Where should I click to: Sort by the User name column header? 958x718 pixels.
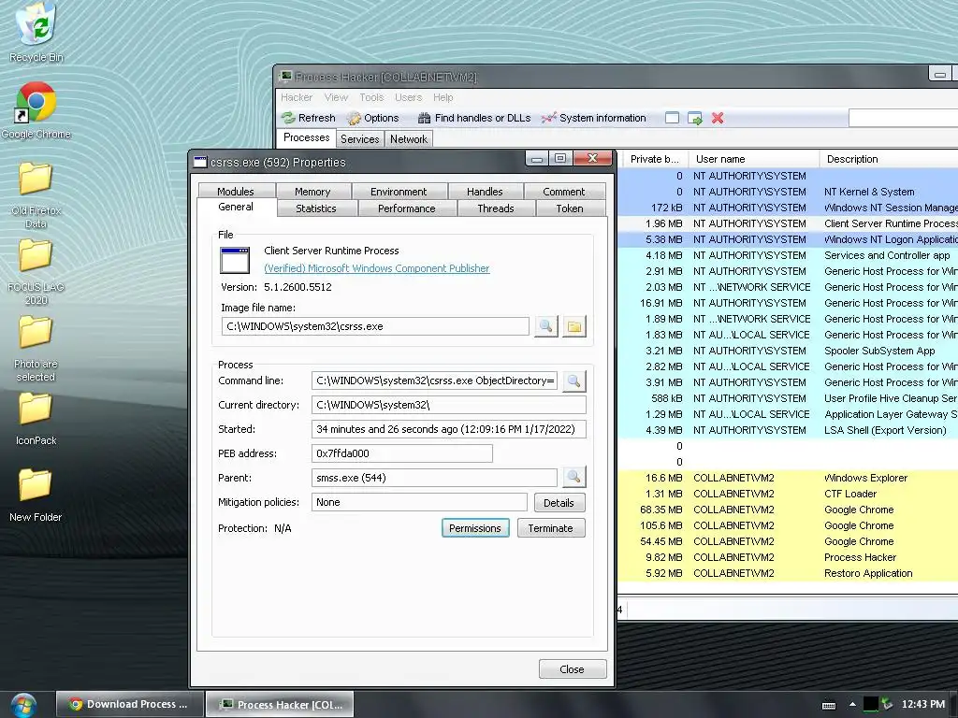click(753, 159)
